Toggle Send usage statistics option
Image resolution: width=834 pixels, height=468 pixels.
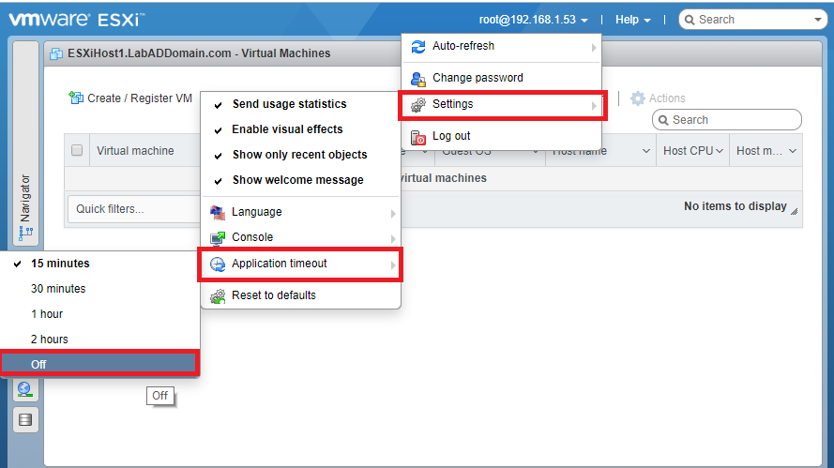289,104
